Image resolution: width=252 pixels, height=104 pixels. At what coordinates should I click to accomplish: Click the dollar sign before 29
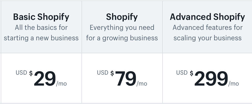(31, 73)
